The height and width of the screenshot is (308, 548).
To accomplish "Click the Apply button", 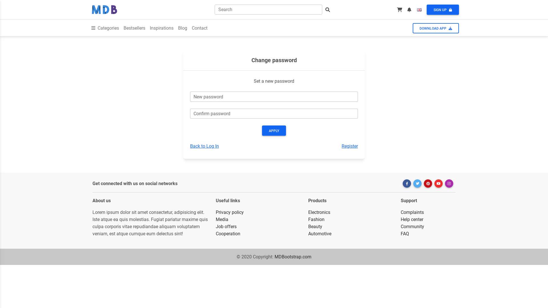I will (x=274, y=131).
